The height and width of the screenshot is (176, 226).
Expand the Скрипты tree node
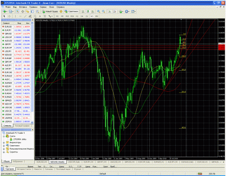coord(4,152)
